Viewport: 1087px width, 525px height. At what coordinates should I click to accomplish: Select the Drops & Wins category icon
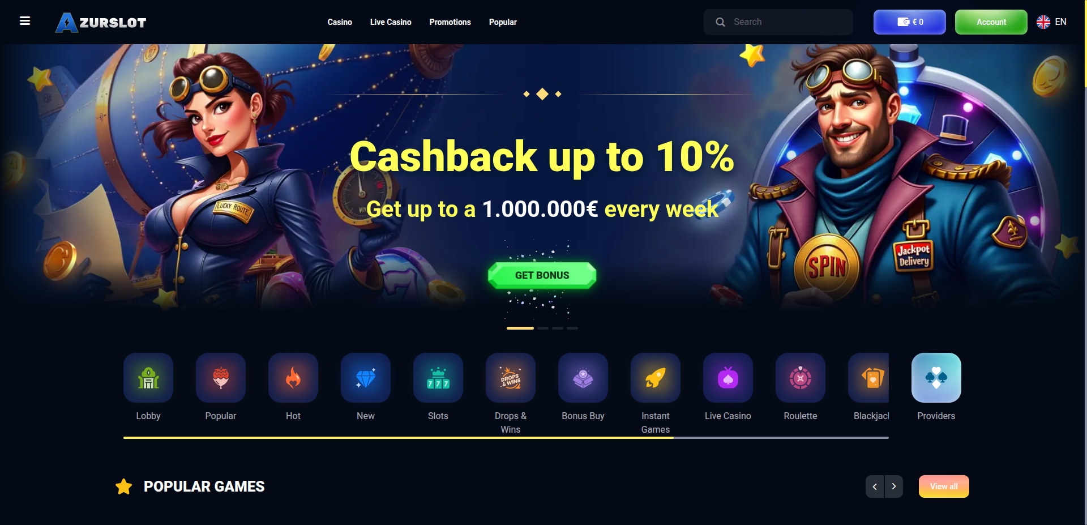(511, 378)
